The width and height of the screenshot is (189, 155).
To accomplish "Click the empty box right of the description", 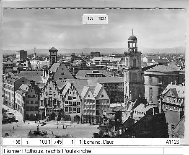I will coord(173,151).
